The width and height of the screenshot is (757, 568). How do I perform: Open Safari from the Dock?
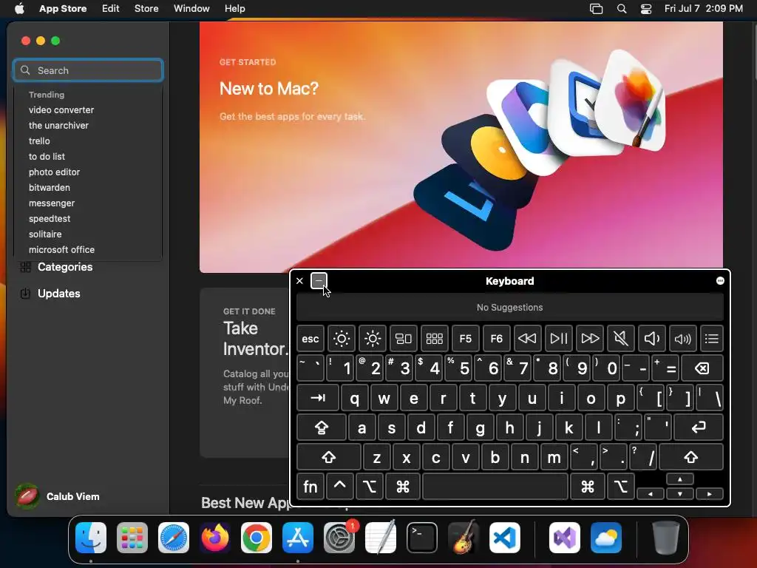coord(174,538)
